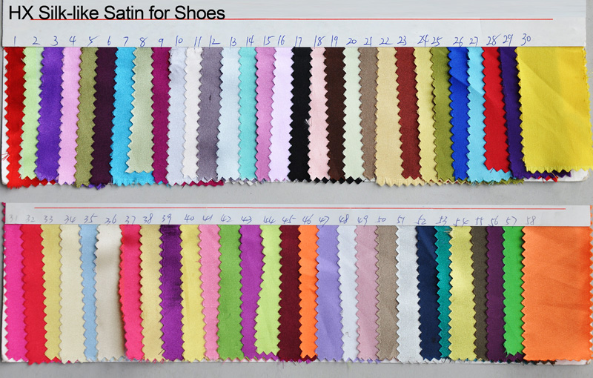
Task: Choose the dusty pink swatch number 49
Action: tap(366, 292)
